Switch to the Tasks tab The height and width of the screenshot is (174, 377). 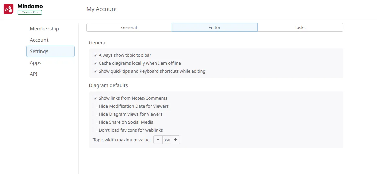(x=300, y=27)
